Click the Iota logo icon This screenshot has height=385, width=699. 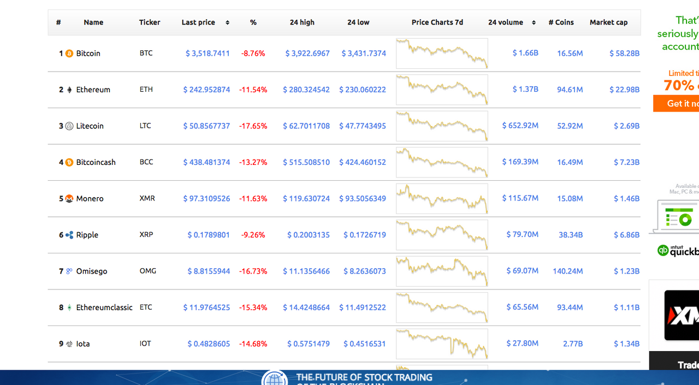[x=69, y=344]
